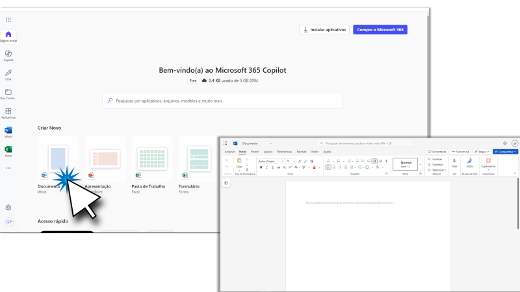Image resolution: width=520 pixels, height=292 pixels.
Task: Open the font color dropdown arrow
Action: point(319,167)
